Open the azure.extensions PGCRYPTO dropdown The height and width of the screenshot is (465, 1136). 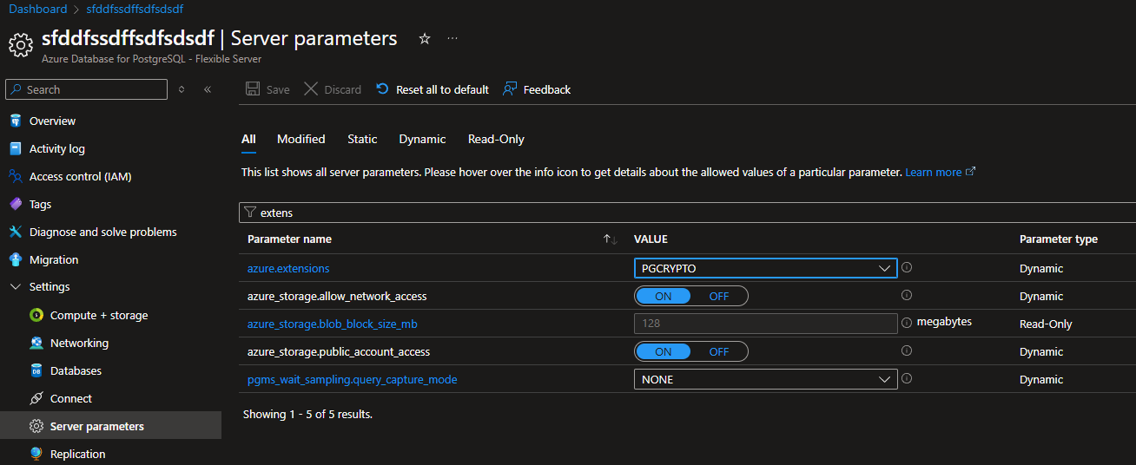click(x=765, y=268)
